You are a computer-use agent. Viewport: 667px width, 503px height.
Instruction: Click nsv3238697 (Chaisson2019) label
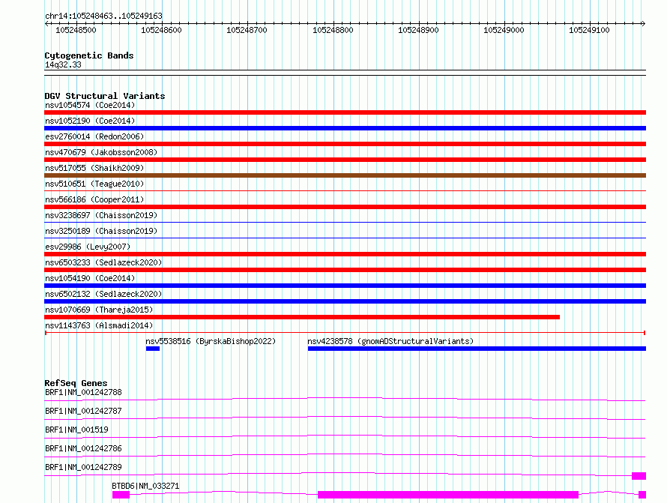coord(101,215)
